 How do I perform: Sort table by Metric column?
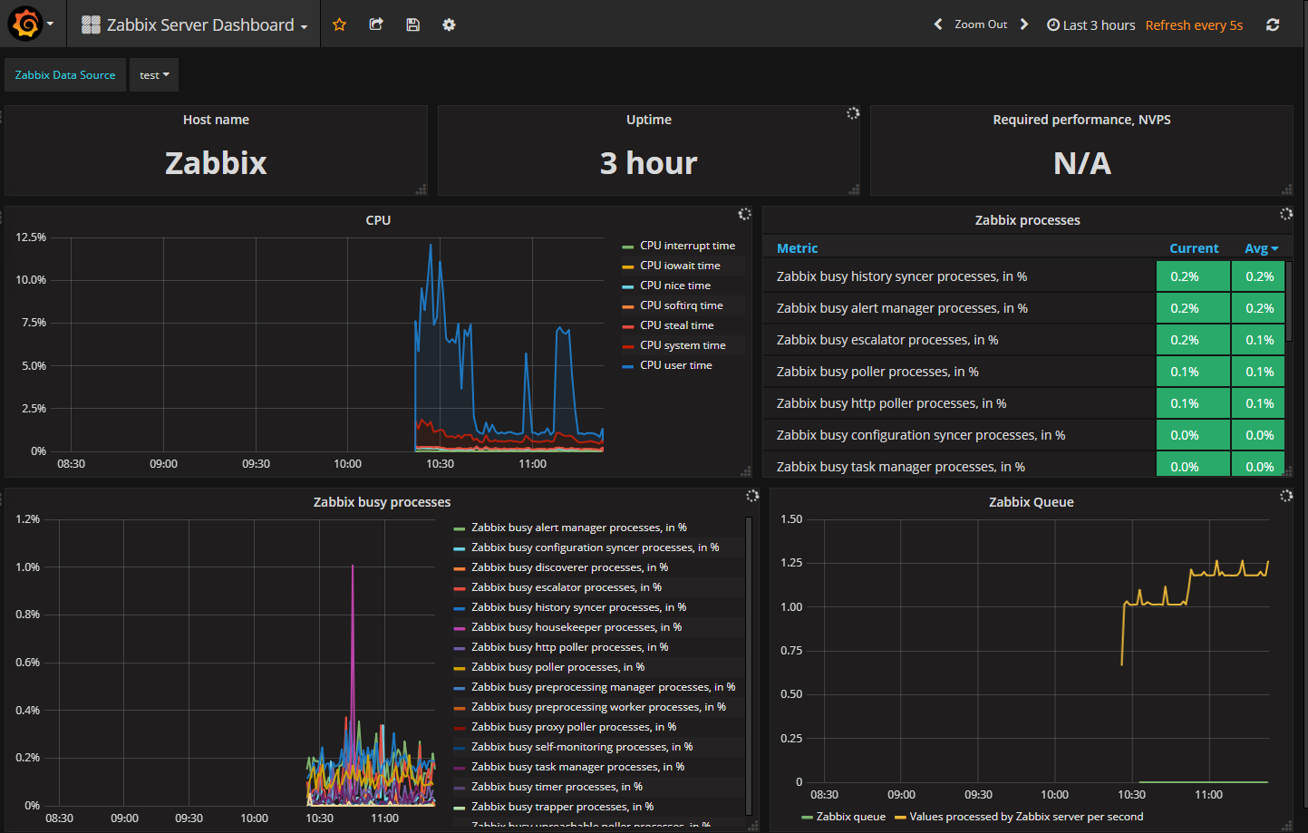(x=797, y=248)
